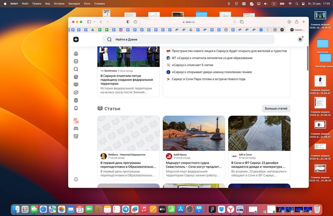Open the Spotlight search icon in menu bar
333x216 pixels.
pos(297,4)
